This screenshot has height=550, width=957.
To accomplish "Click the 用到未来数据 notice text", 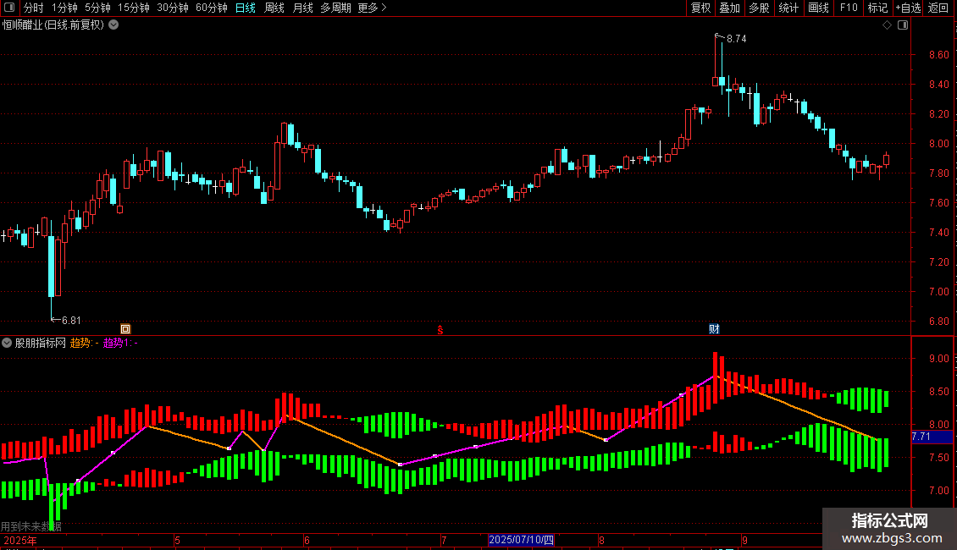I will (x=31, y=527).
